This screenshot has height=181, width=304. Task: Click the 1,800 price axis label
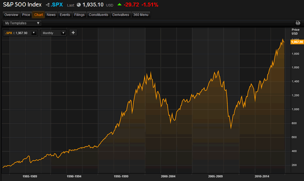click(296, 54)
